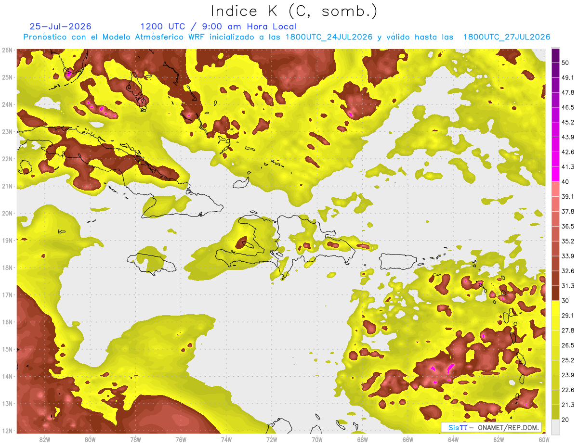Click the initialization time "1800UTC_24JUL2026"
This screenshot has width=578, height=446.
329,37
